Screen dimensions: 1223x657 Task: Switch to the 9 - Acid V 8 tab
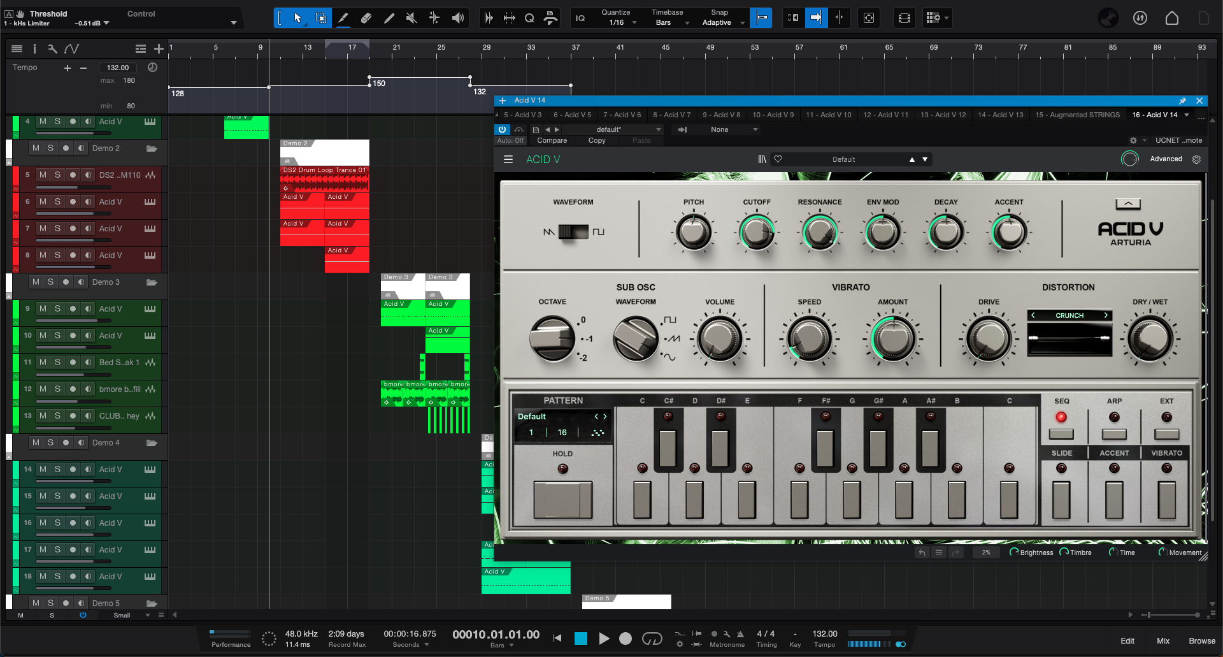tap(721, 115)
